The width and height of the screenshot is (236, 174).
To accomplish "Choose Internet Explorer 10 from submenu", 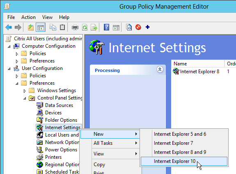I will point(184,161).
